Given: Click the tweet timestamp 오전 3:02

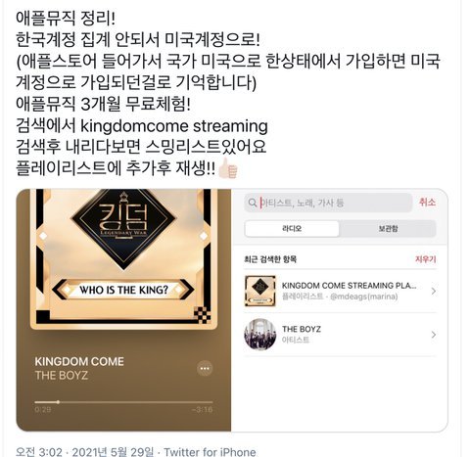Looking at the screenshot, I should [39, 452].
